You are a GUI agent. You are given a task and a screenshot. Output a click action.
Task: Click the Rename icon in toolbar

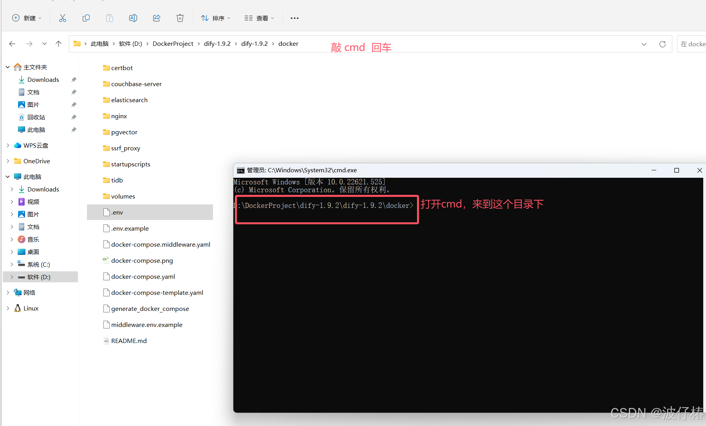133,18
